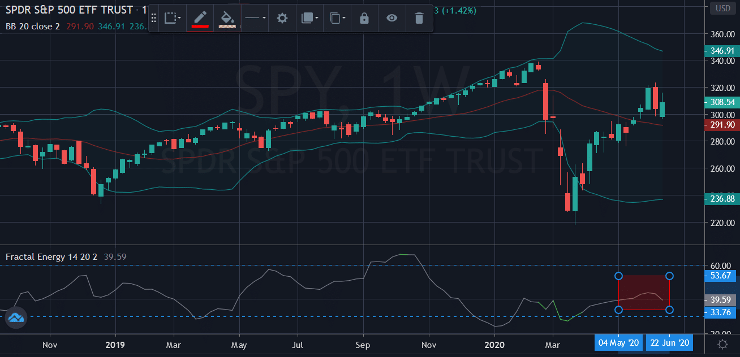
Task: Open the line style dropdown
Action: (255, 18)
